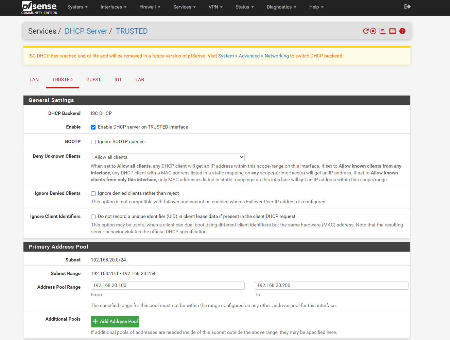Open the DHCP status chart icon
450x340 pixels.
point(383,31)
